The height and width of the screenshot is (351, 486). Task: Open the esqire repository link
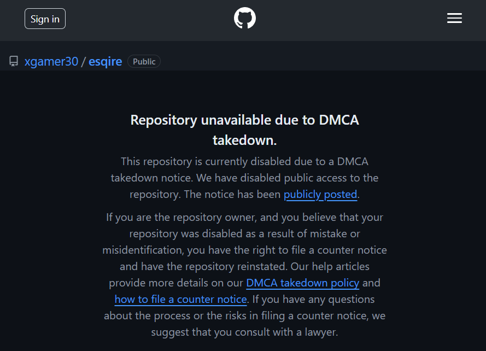[x=105, y=61]
